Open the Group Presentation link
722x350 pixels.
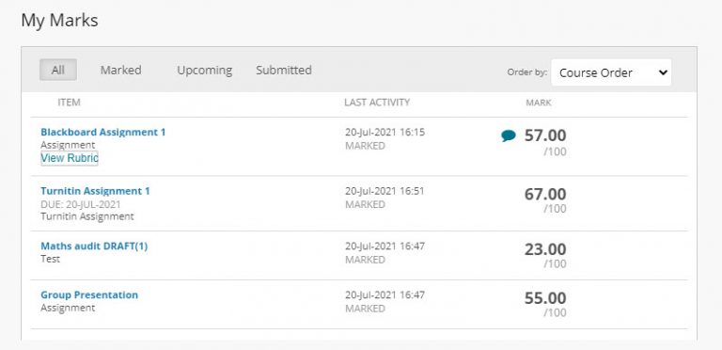click(89, 294)
